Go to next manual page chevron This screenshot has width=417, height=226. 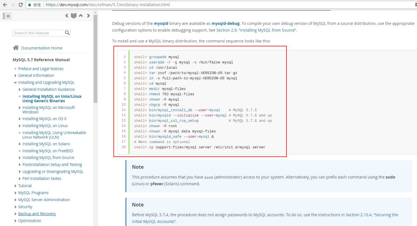[x=88, y=16]
